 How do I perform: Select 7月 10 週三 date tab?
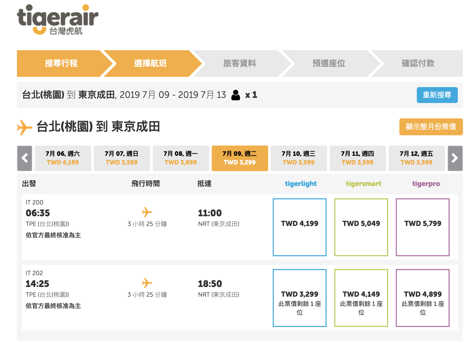[299, 158]
